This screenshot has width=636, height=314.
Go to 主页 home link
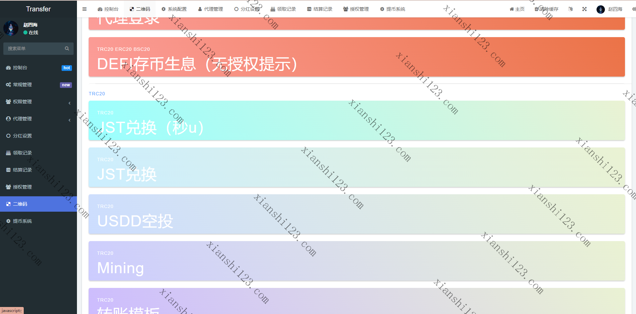[x=517, y=9]
